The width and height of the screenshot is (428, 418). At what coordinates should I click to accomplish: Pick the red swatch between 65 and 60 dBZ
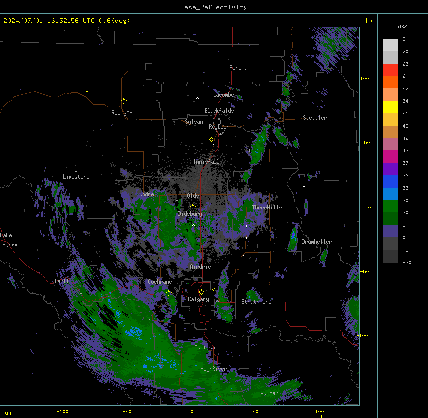pyautogui.click(x=390, y=70)
